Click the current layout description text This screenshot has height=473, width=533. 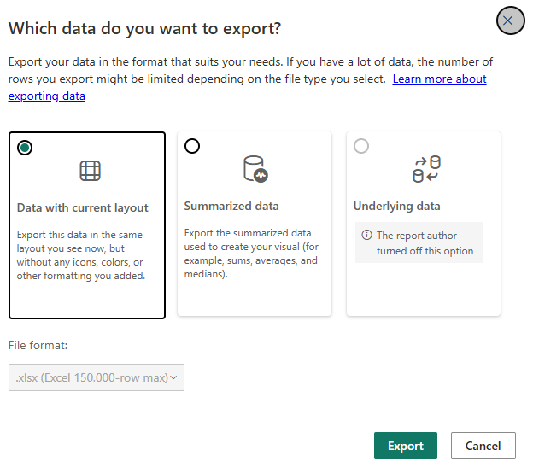[x=81, y=255]
